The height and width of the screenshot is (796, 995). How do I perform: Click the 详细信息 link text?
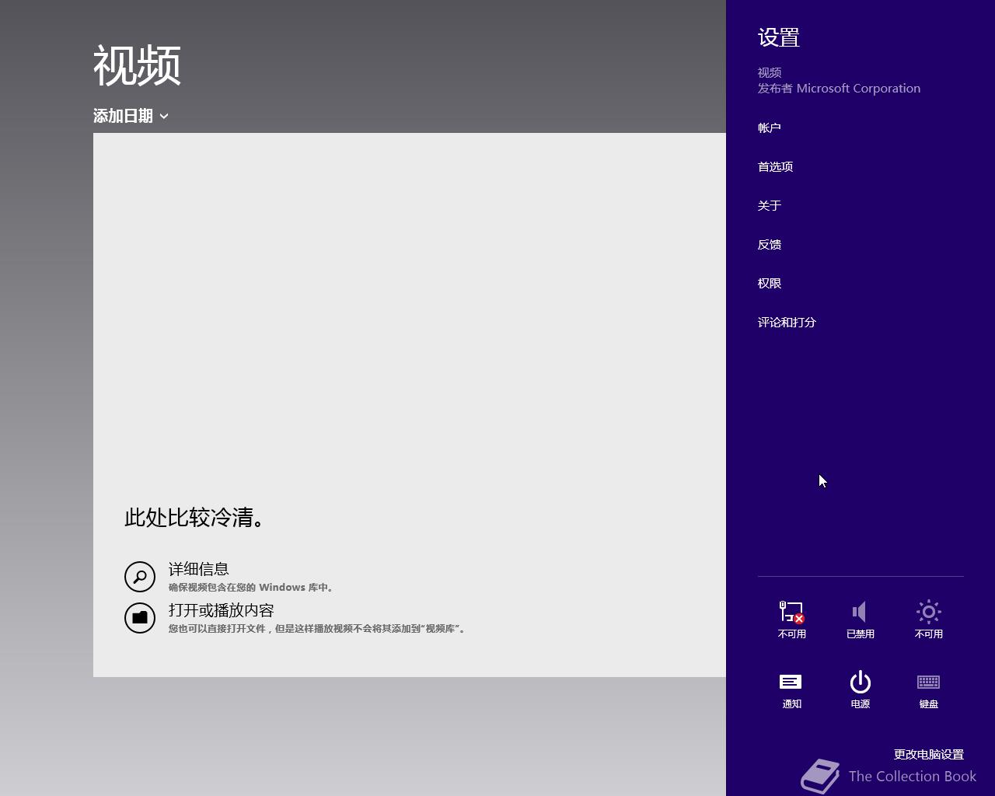(x=198, y=569)
